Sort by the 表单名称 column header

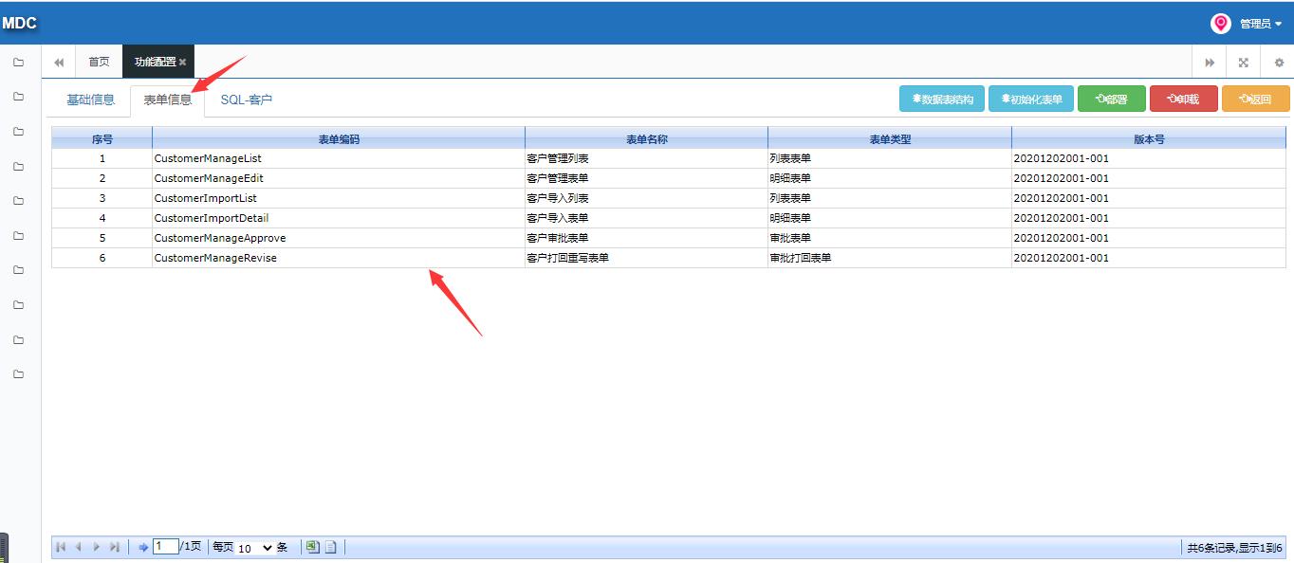coord(647,139)
